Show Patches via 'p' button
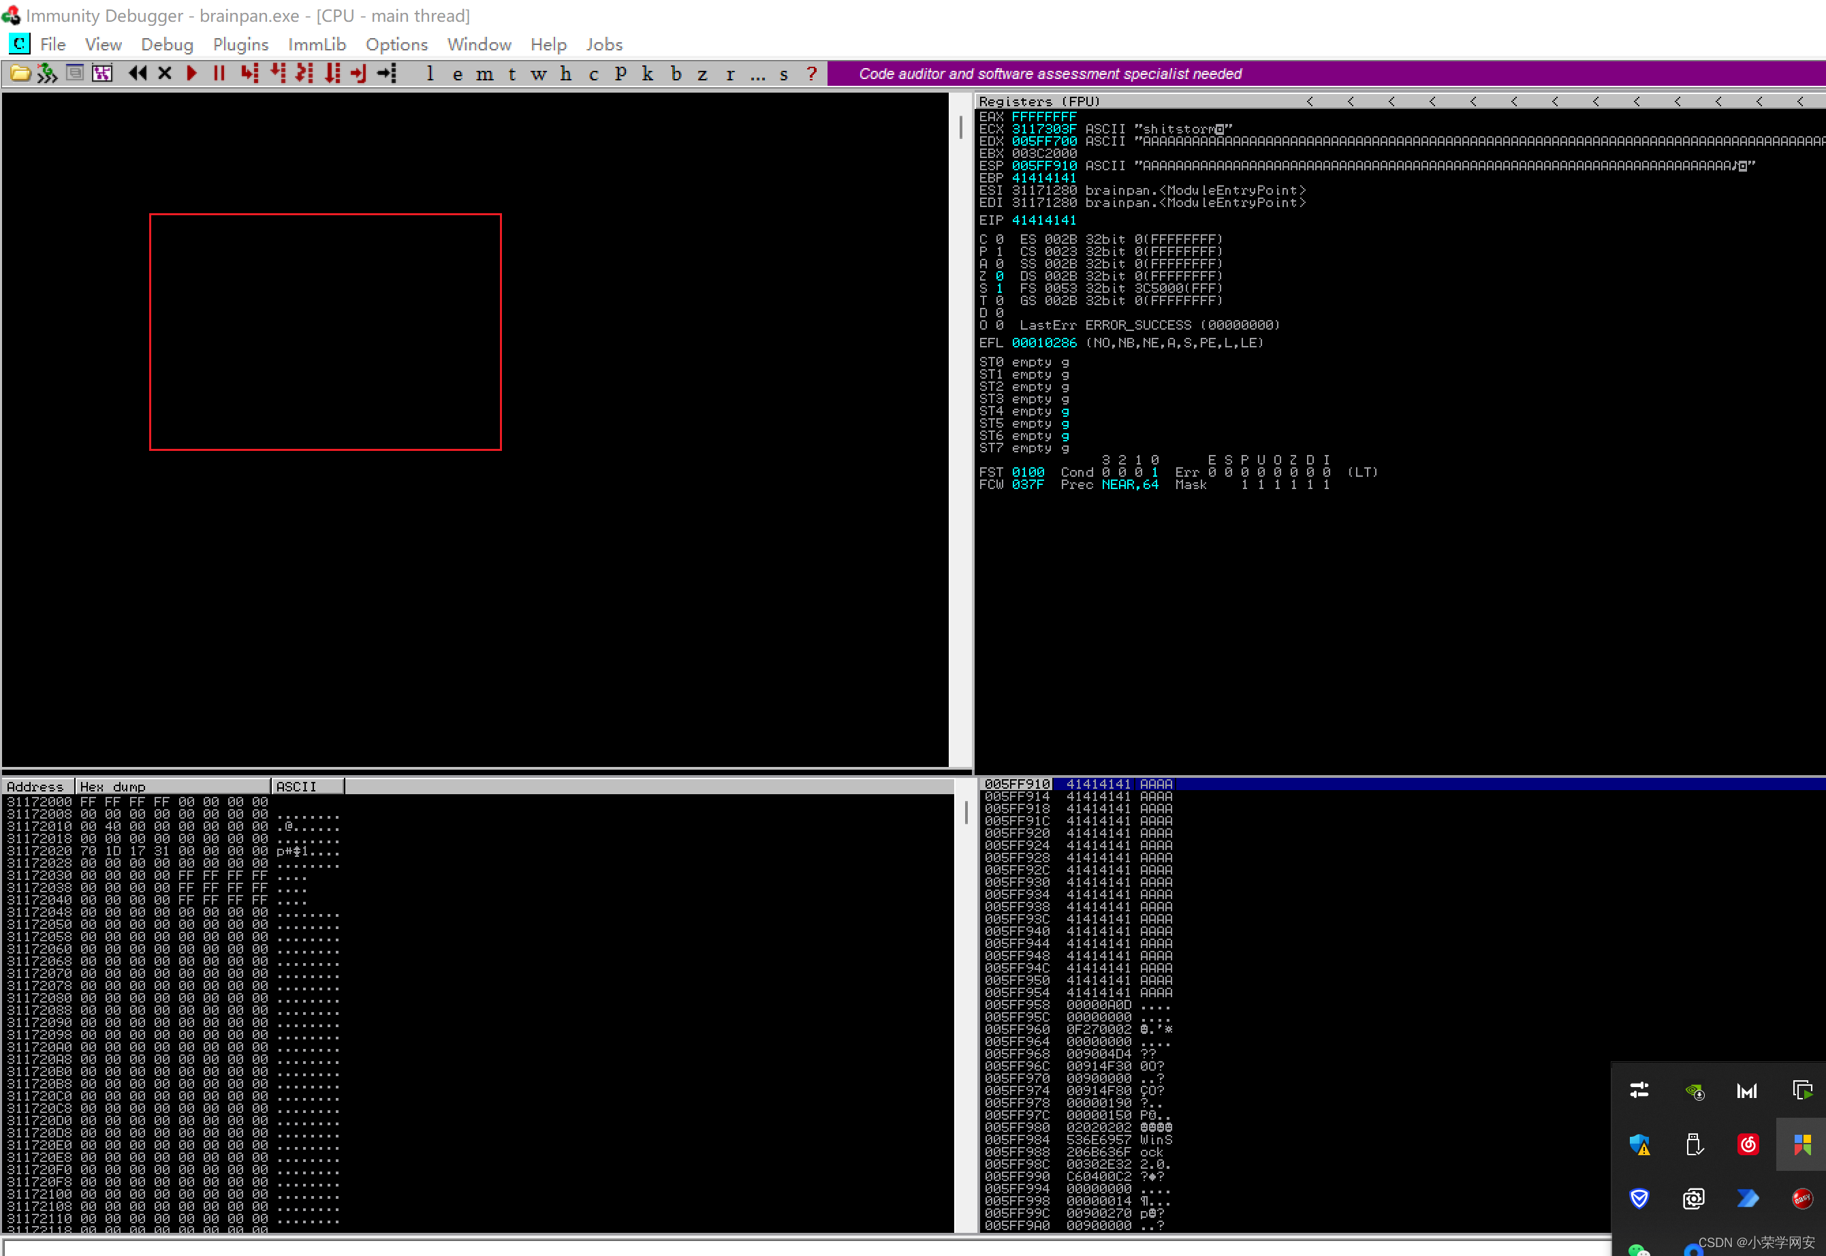Viewport: 1826px width, 1256px height. (620, 73)
